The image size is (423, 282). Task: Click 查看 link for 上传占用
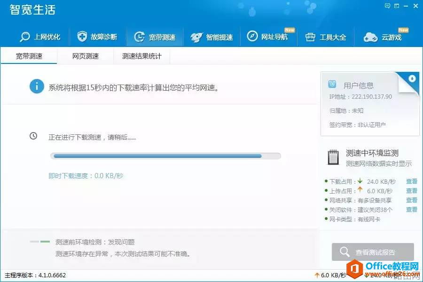point(412,191)
